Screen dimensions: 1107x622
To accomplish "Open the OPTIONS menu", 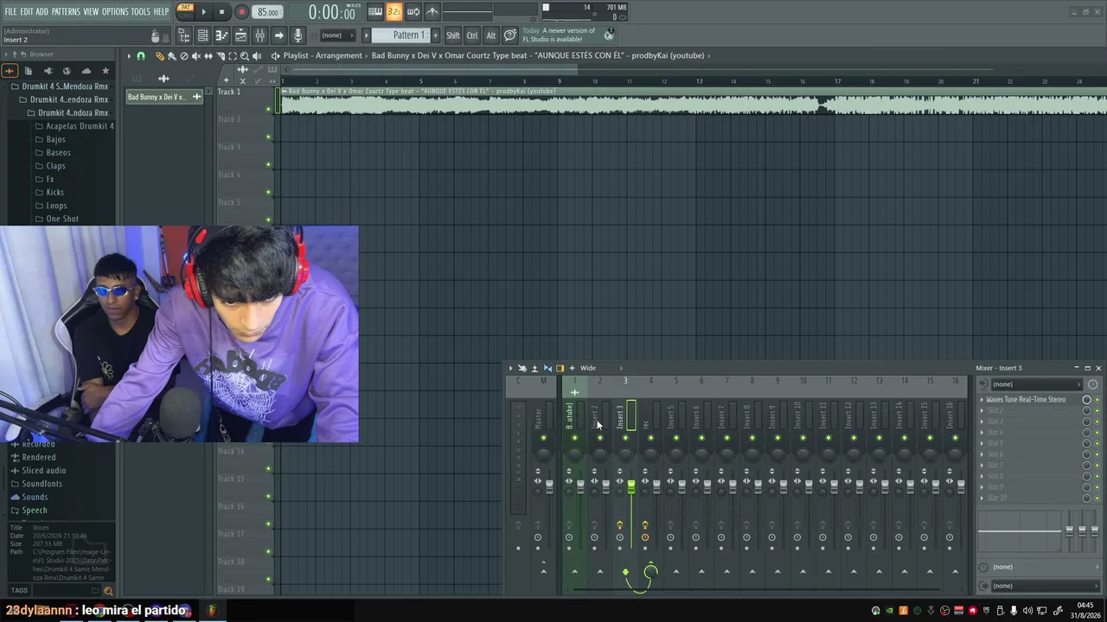I will 115,12.
